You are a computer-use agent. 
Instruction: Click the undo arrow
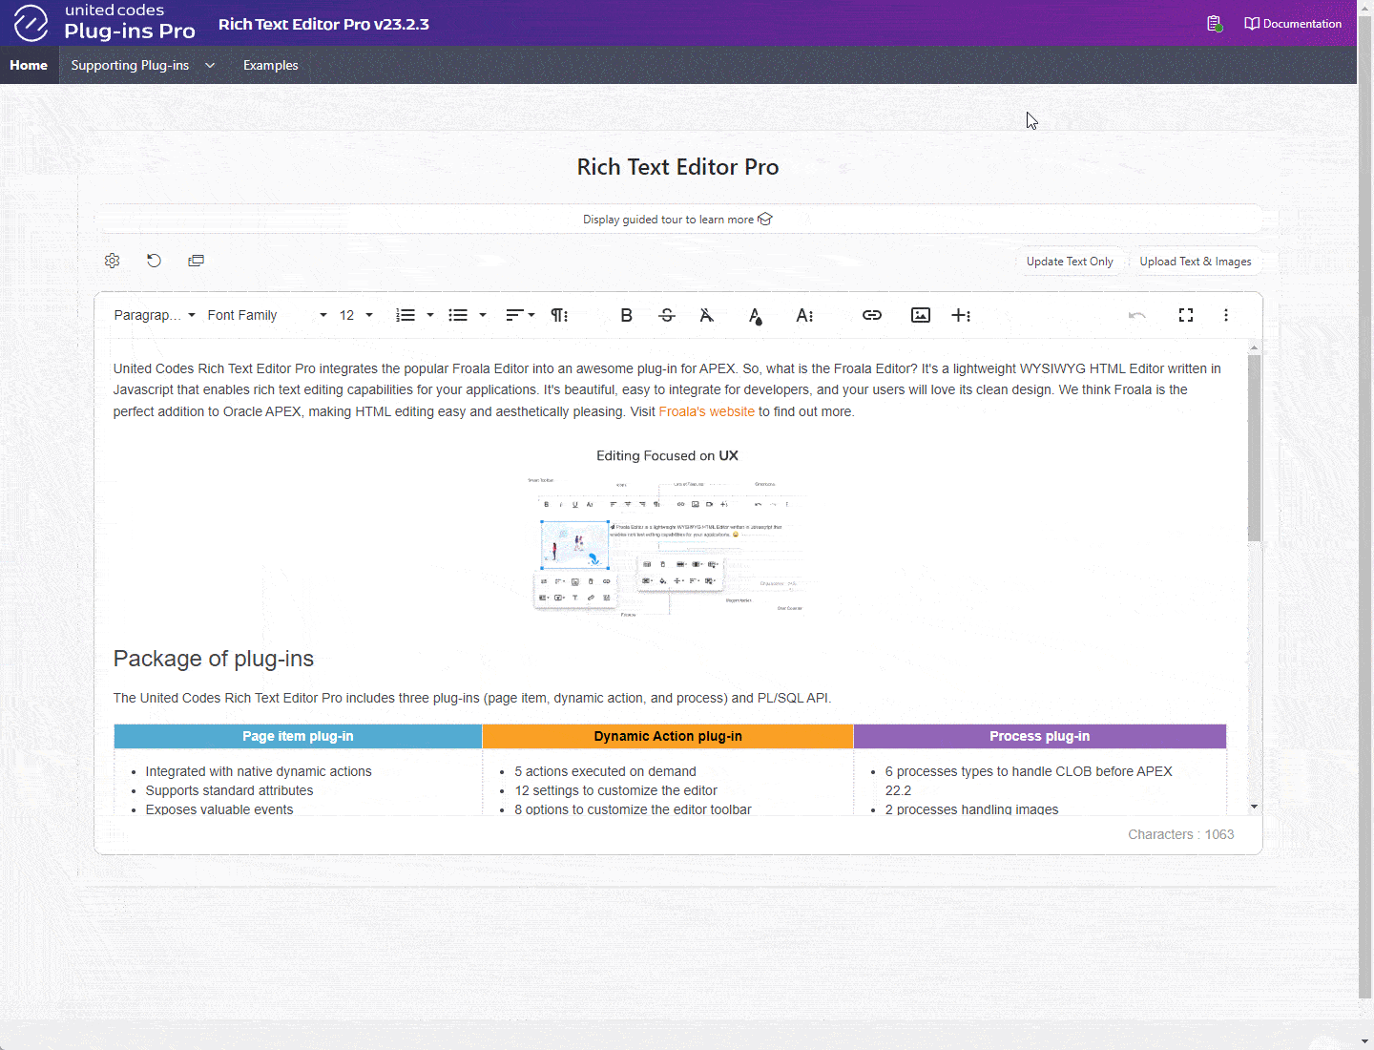click(1137, 315)
